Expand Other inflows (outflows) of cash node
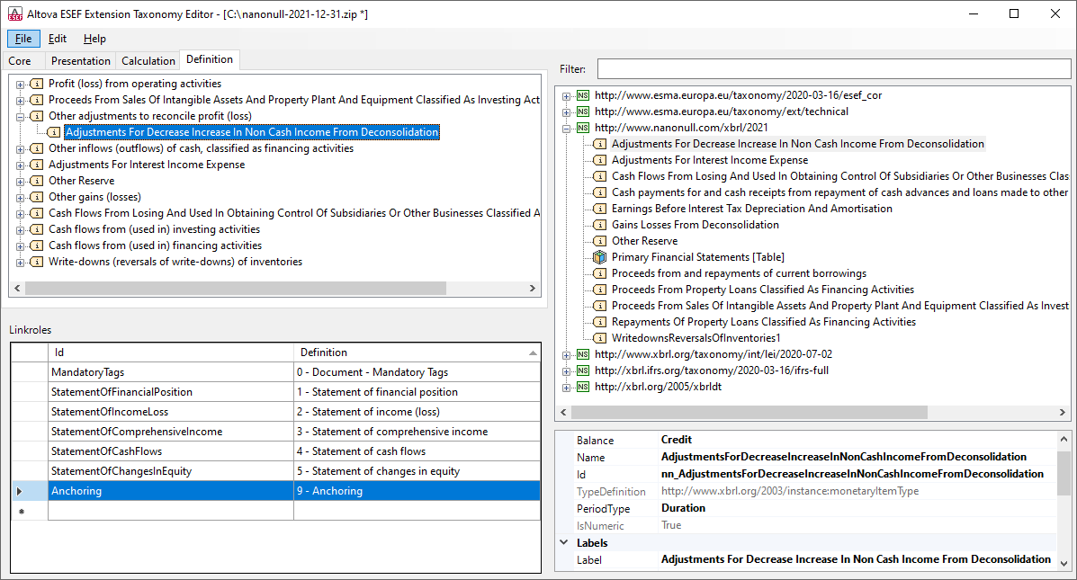The width and height of the screenshot is (1077, 580). [20, 149]
